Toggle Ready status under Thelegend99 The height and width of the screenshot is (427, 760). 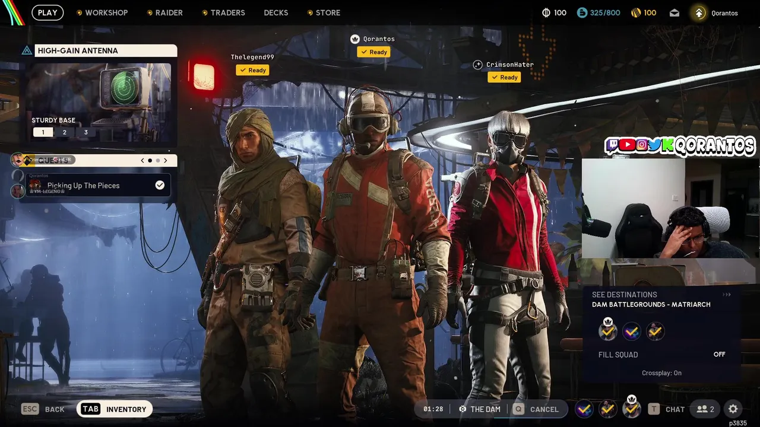(252, 70)
